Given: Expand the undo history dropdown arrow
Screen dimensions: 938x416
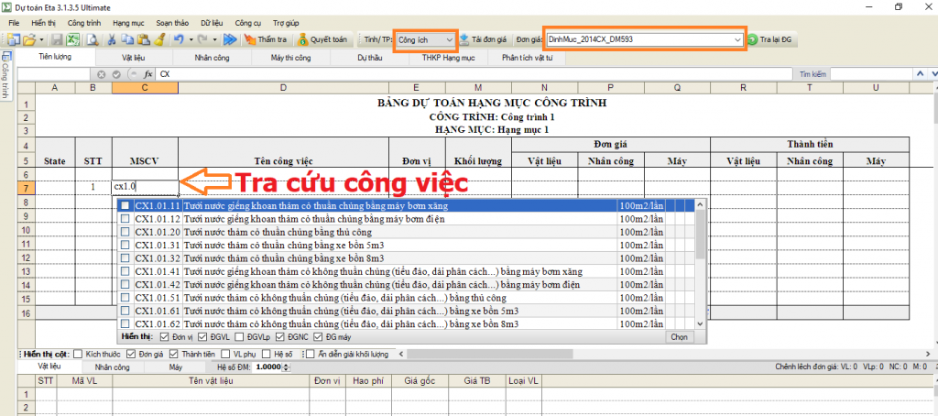Looking at the screenshot, I should [191, 39].
